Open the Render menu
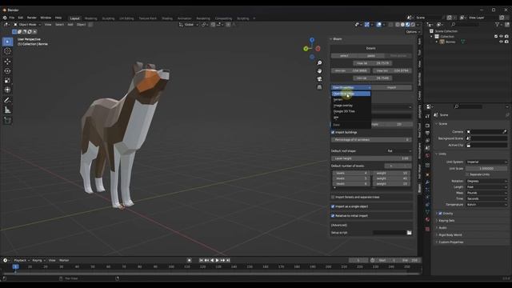Screen dimensions: 512x288 [32, 18]
